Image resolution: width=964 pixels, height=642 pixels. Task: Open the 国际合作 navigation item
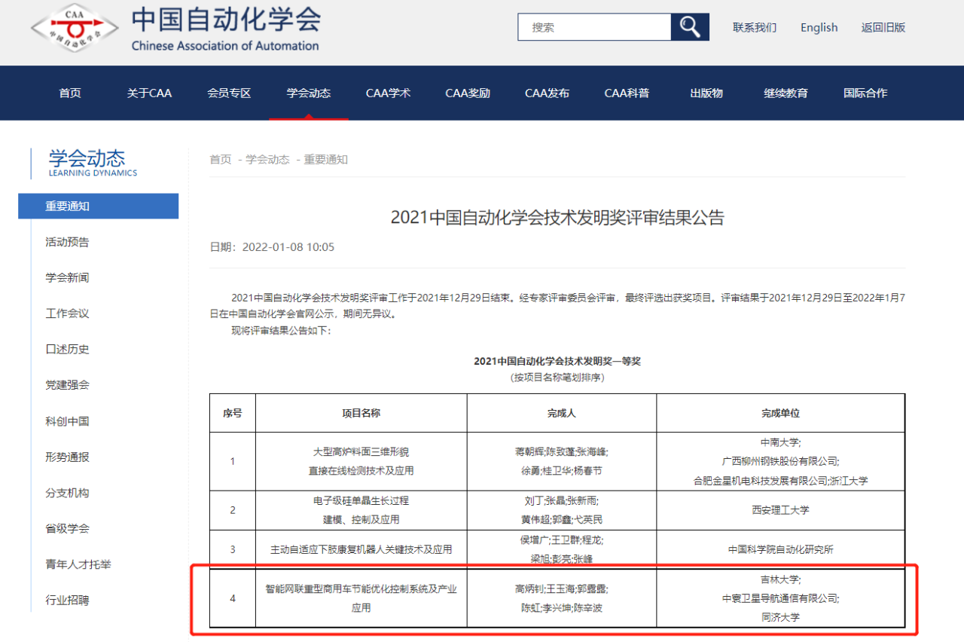pyautogui.click(x=865, y=93)
